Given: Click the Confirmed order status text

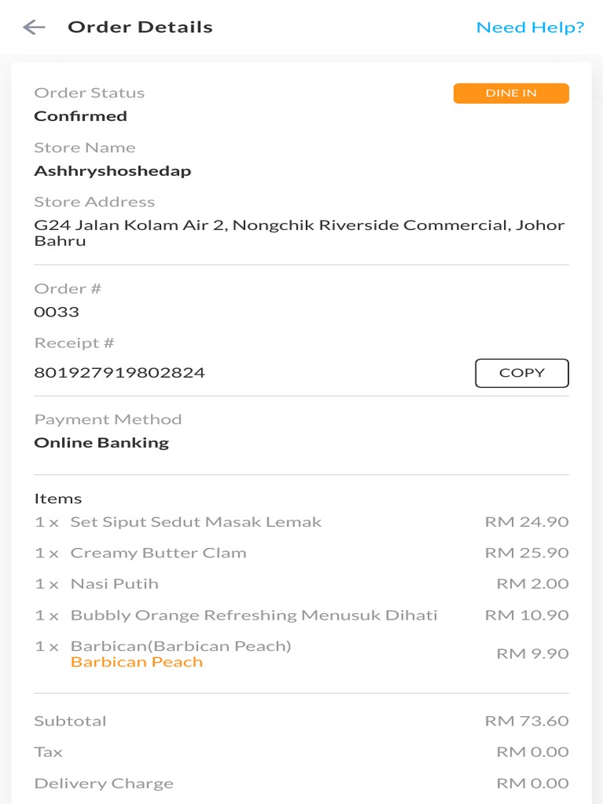Looking at the screenshot, I should 80,116.
